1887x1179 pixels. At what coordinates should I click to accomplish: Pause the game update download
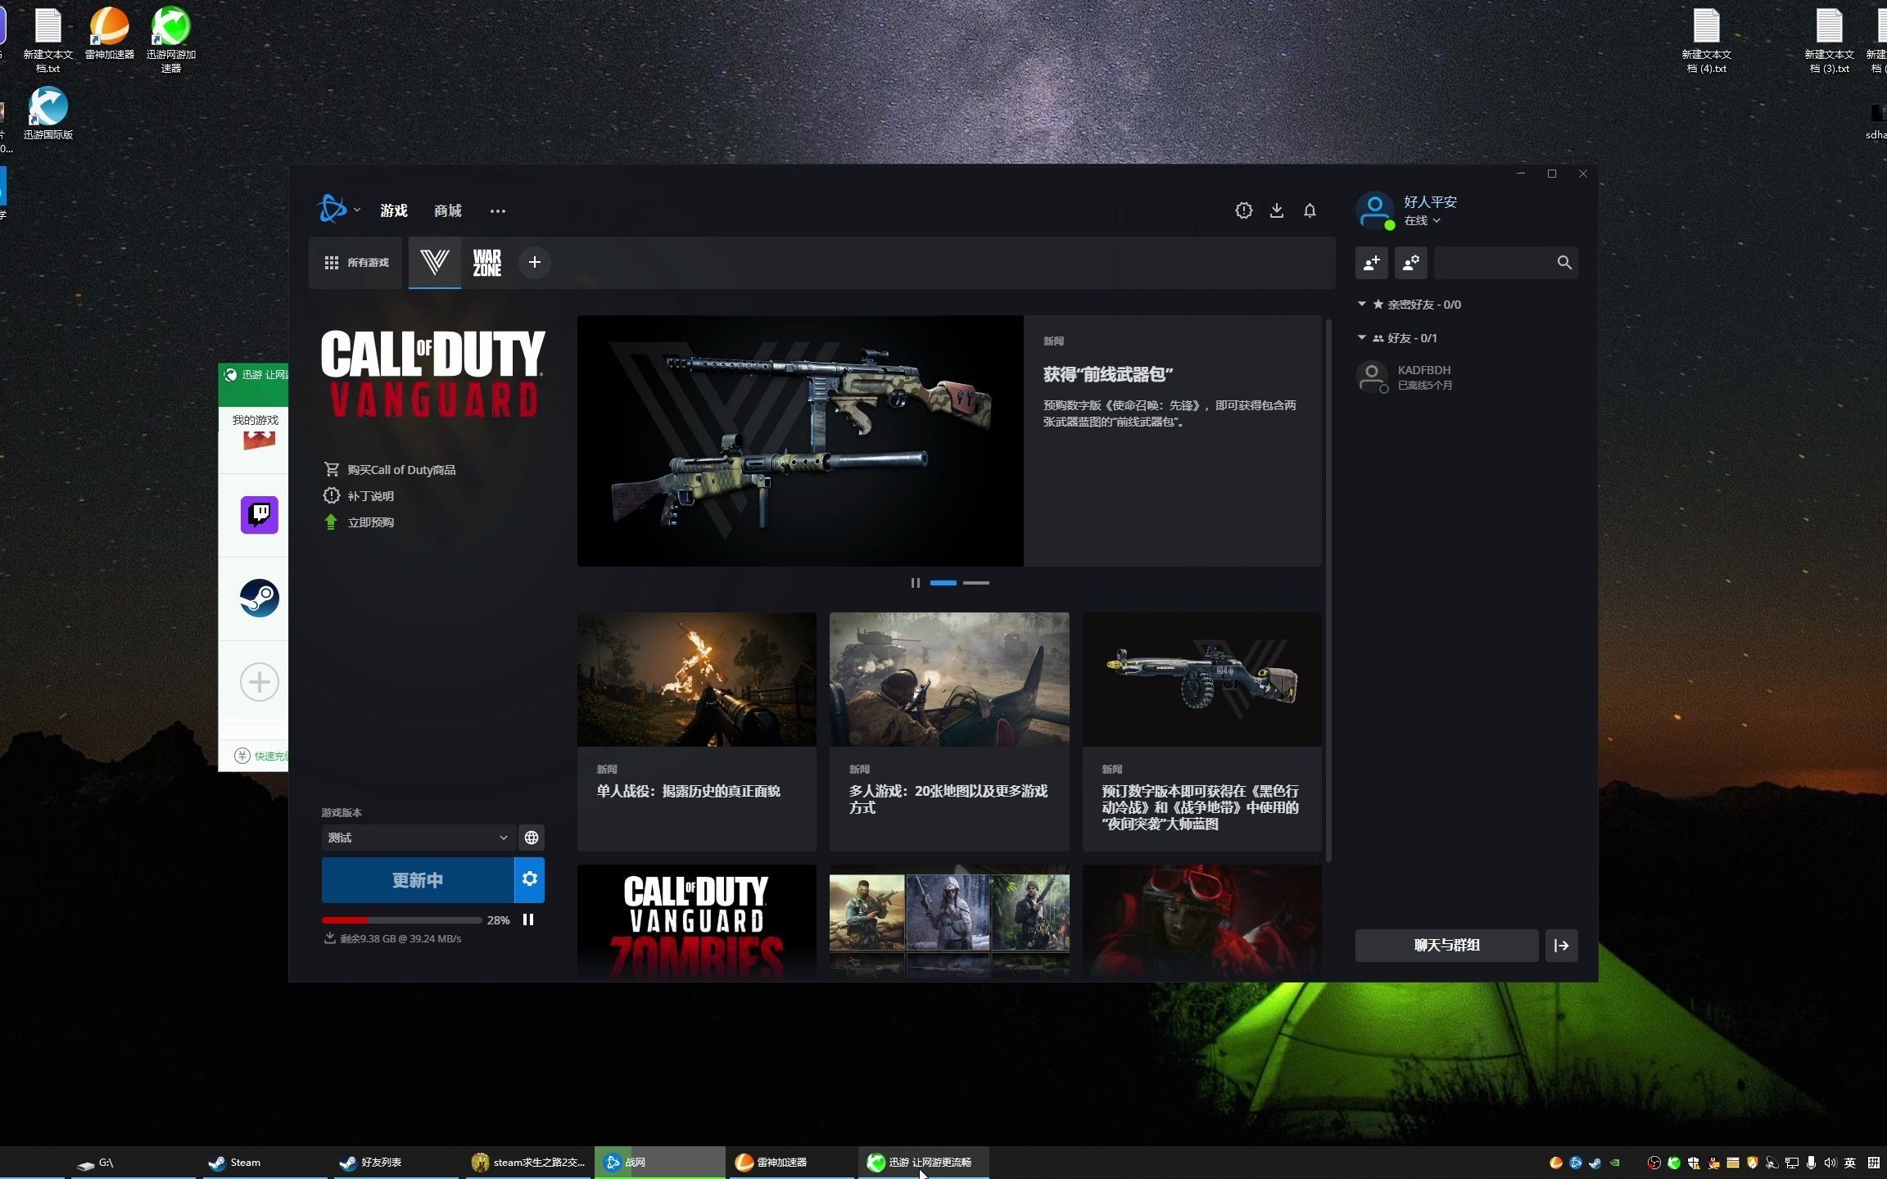528,920
